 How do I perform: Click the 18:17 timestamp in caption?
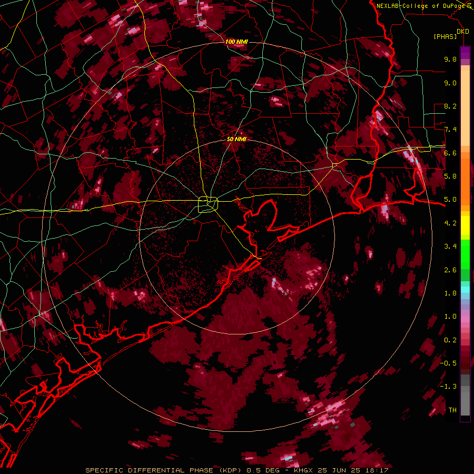[x=378, y=470]
